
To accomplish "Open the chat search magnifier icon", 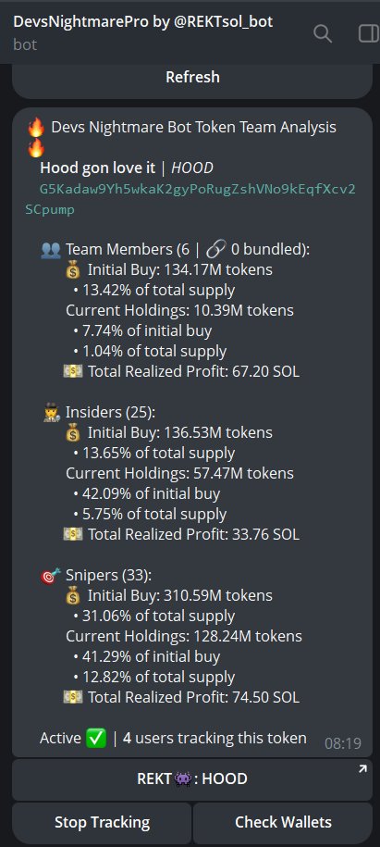I will [323, 34].
